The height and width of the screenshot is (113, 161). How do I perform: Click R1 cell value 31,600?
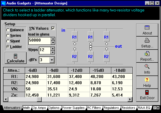[57, 77]
